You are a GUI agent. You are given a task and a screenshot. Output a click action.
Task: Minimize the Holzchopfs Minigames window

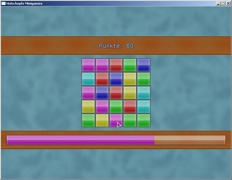tap(218, 3)
